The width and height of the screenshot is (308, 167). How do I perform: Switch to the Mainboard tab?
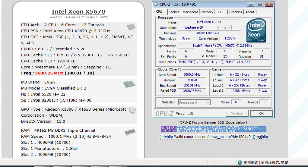coord(190,12)
